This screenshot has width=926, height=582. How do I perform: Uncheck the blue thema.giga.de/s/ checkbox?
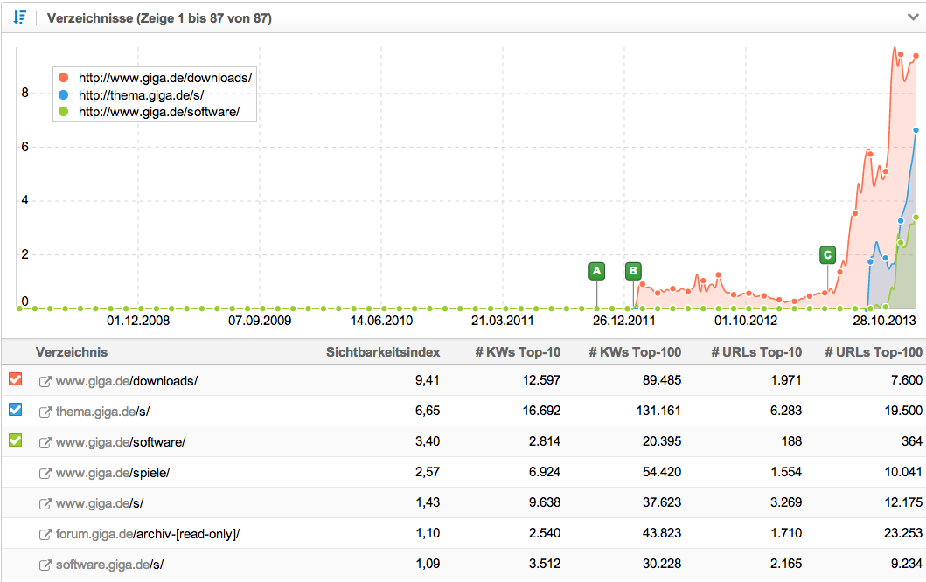click(15, 410)
